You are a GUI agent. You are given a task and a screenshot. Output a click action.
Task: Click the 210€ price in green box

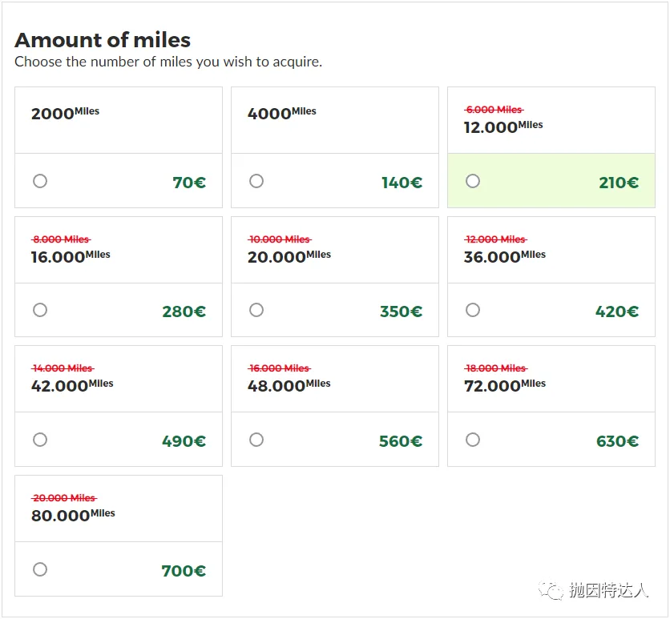pos(619,183)
